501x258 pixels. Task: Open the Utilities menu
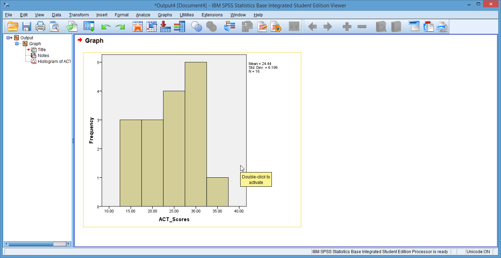click(x=187, y=15)
